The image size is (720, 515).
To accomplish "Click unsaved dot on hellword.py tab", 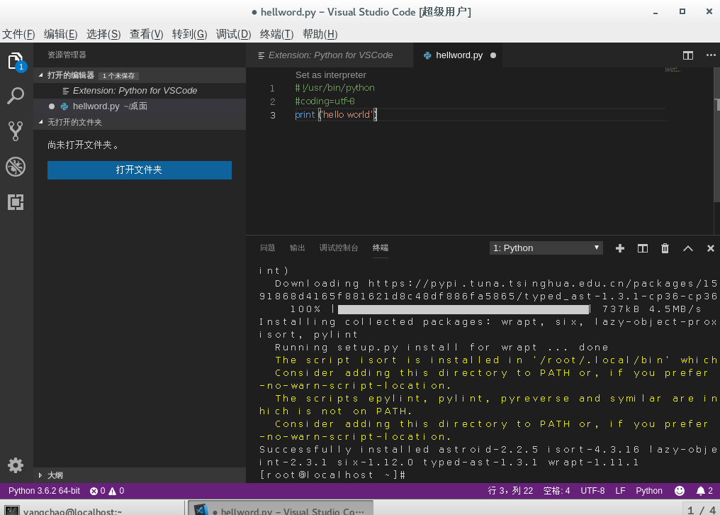I will (493, 55).
